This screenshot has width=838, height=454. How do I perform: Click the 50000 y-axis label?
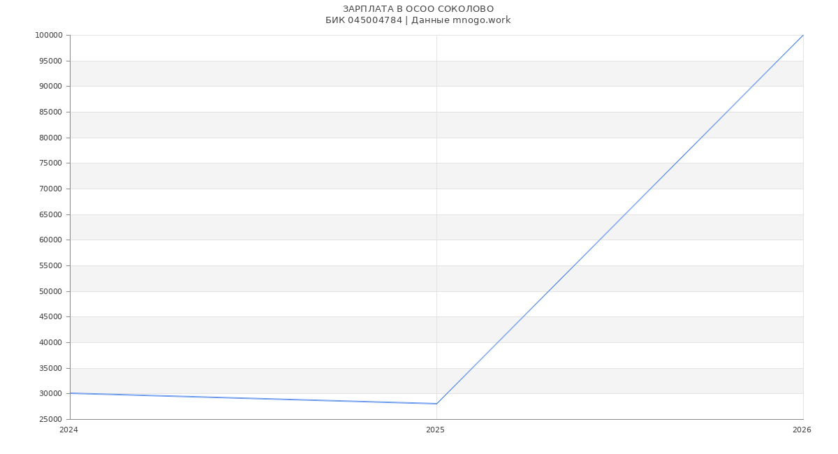(x=50, y=292)
